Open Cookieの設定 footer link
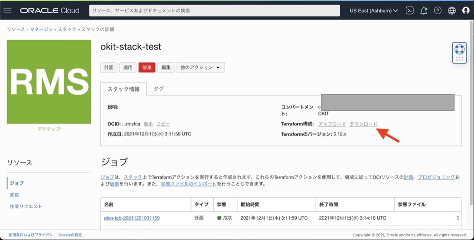This screenshot has height=240, width=474. pyautogui.click(x=70, y=235)
